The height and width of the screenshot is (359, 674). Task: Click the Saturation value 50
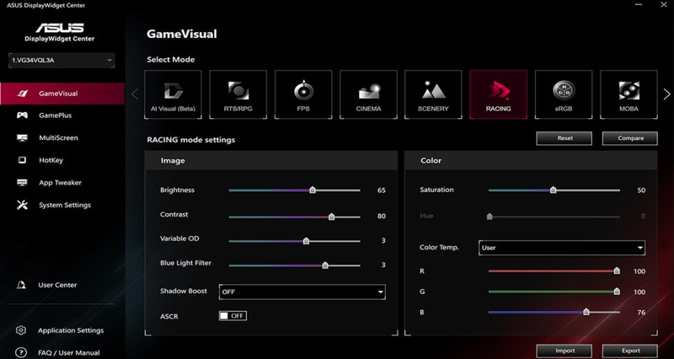[x=641, y=190]
